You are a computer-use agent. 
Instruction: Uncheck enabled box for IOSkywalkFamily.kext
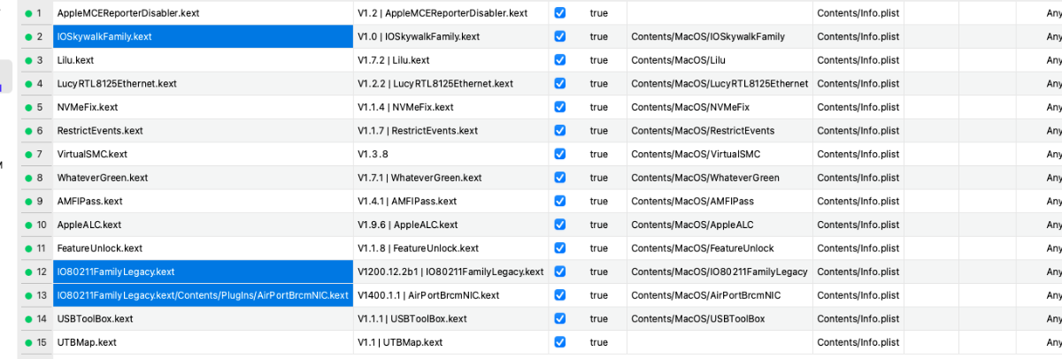pyautogui.click(x=559, y=36)
